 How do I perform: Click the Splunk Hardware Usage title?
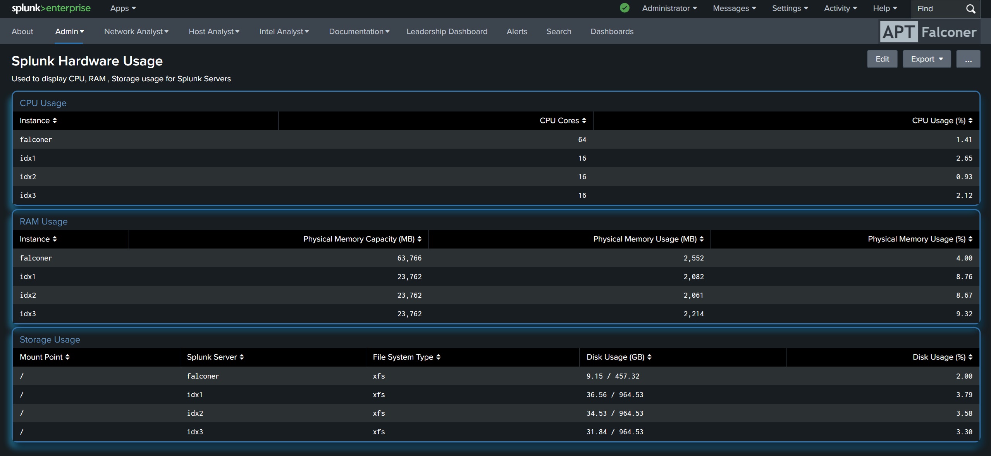click(x=87, y=61)
